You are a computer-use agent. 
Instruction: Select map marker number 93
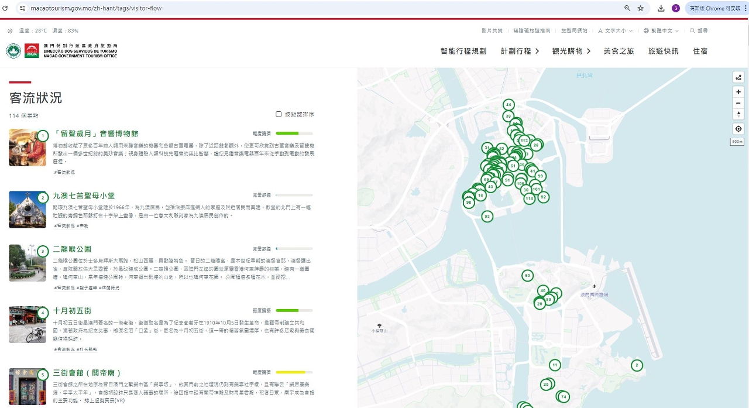tap(487, 217)
